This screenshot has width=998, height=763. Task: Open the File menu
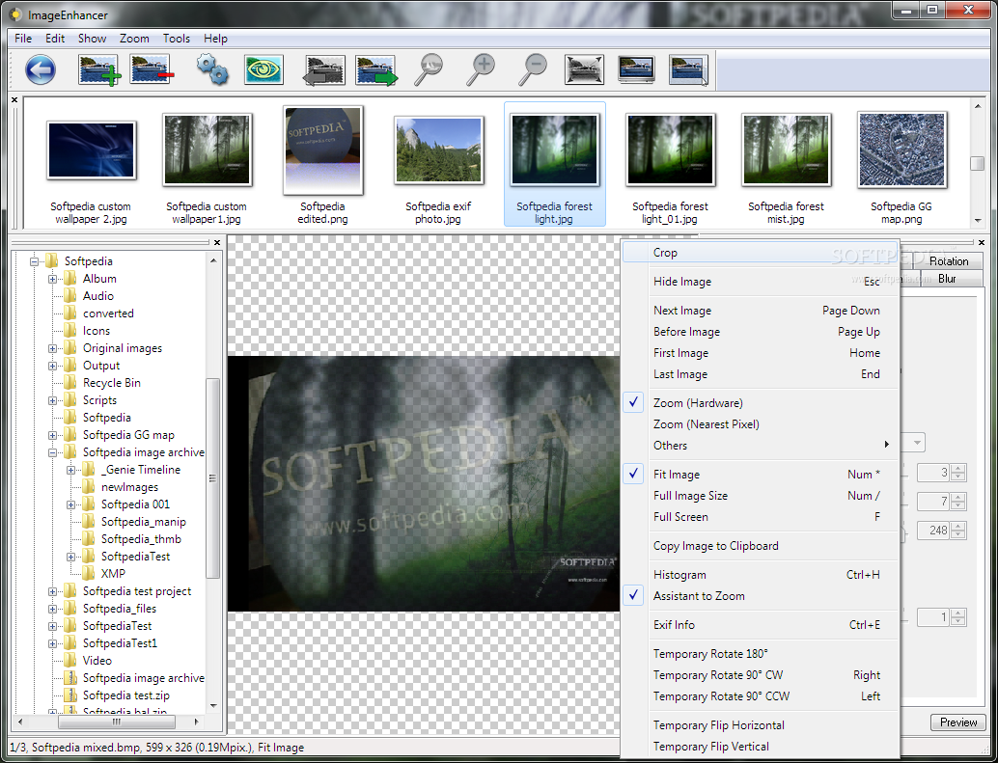tap(23, 39)
